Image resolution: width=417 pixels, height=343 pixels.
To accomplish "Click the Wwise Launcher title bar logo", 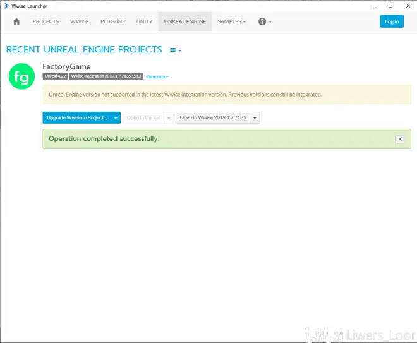I will (x=6, y=6).
